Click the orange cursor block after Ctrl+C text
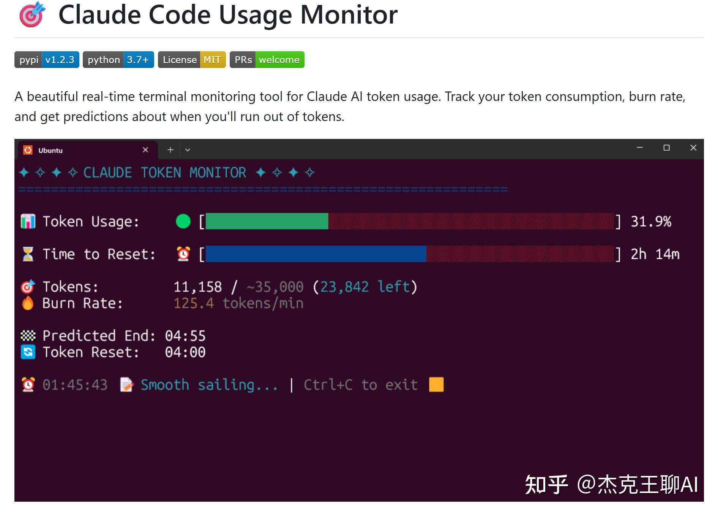 (436, 384)
